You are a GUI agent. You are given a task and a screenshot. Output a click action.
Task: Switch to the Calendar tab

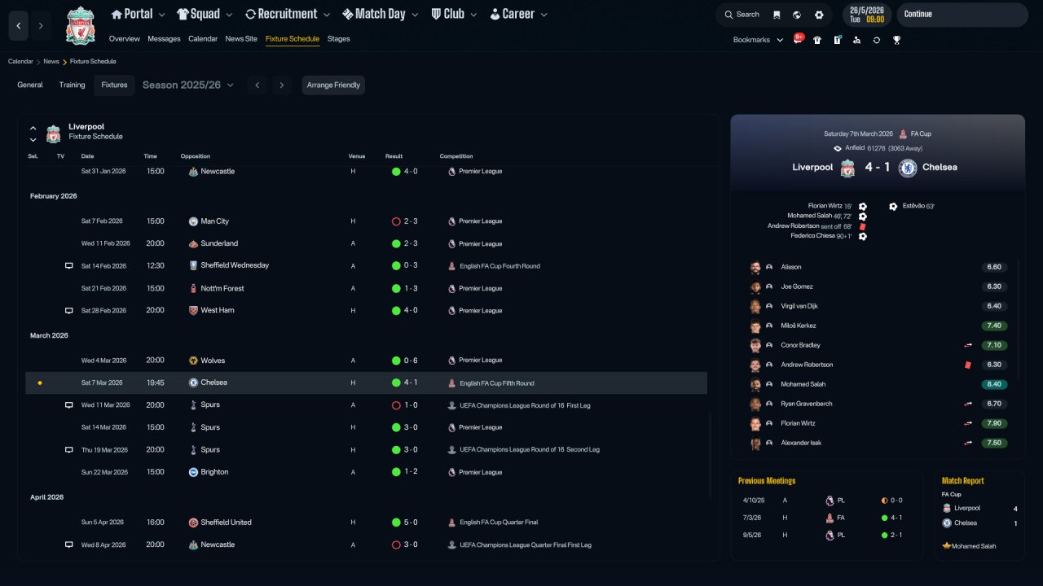(x=203, y=39)
